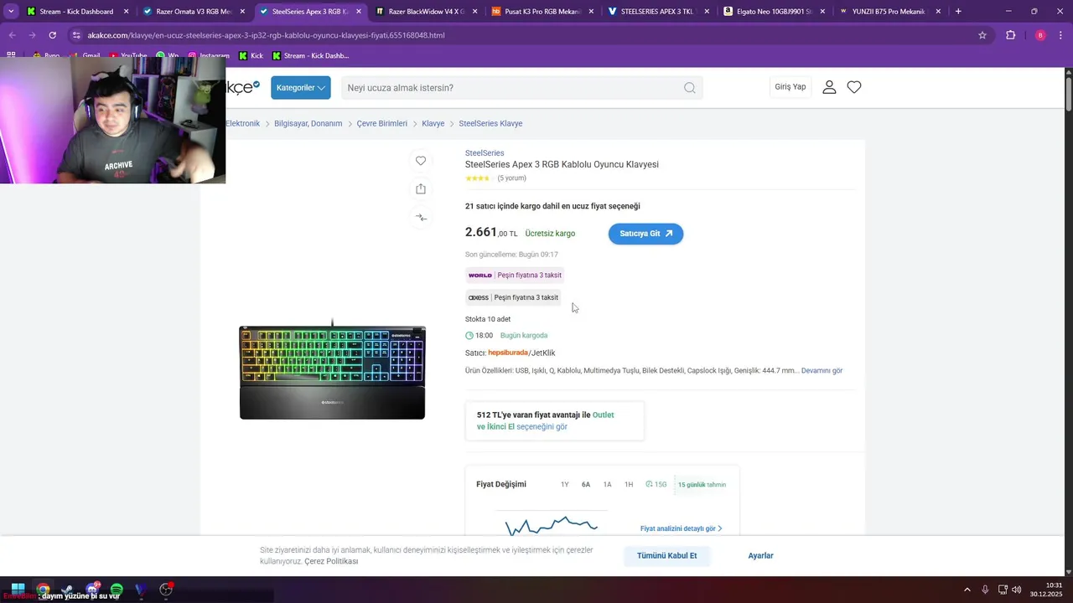Select the 1A price history range
This screenshot has height=603, width=1073.
608,485
